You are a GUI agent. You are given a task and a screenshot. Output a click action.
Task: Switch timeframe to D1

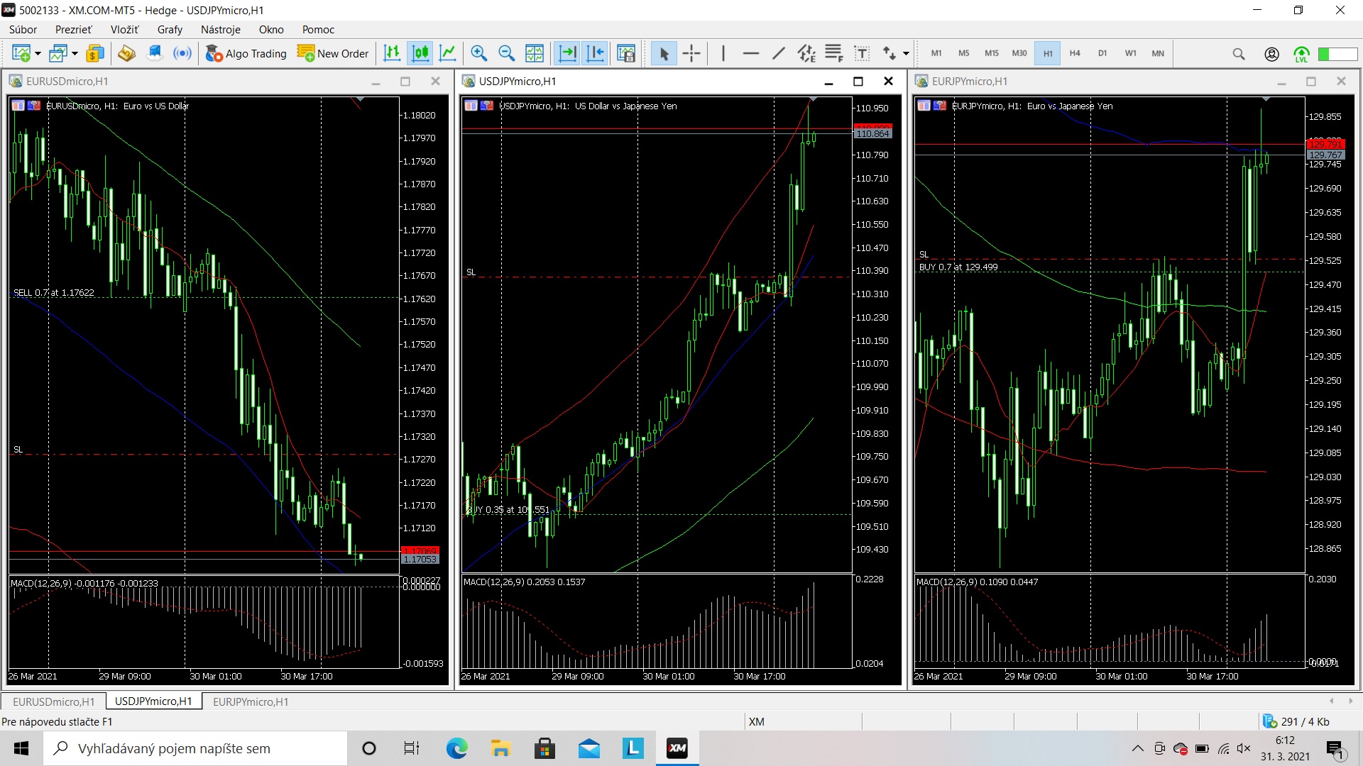[x=1102, y=53]
